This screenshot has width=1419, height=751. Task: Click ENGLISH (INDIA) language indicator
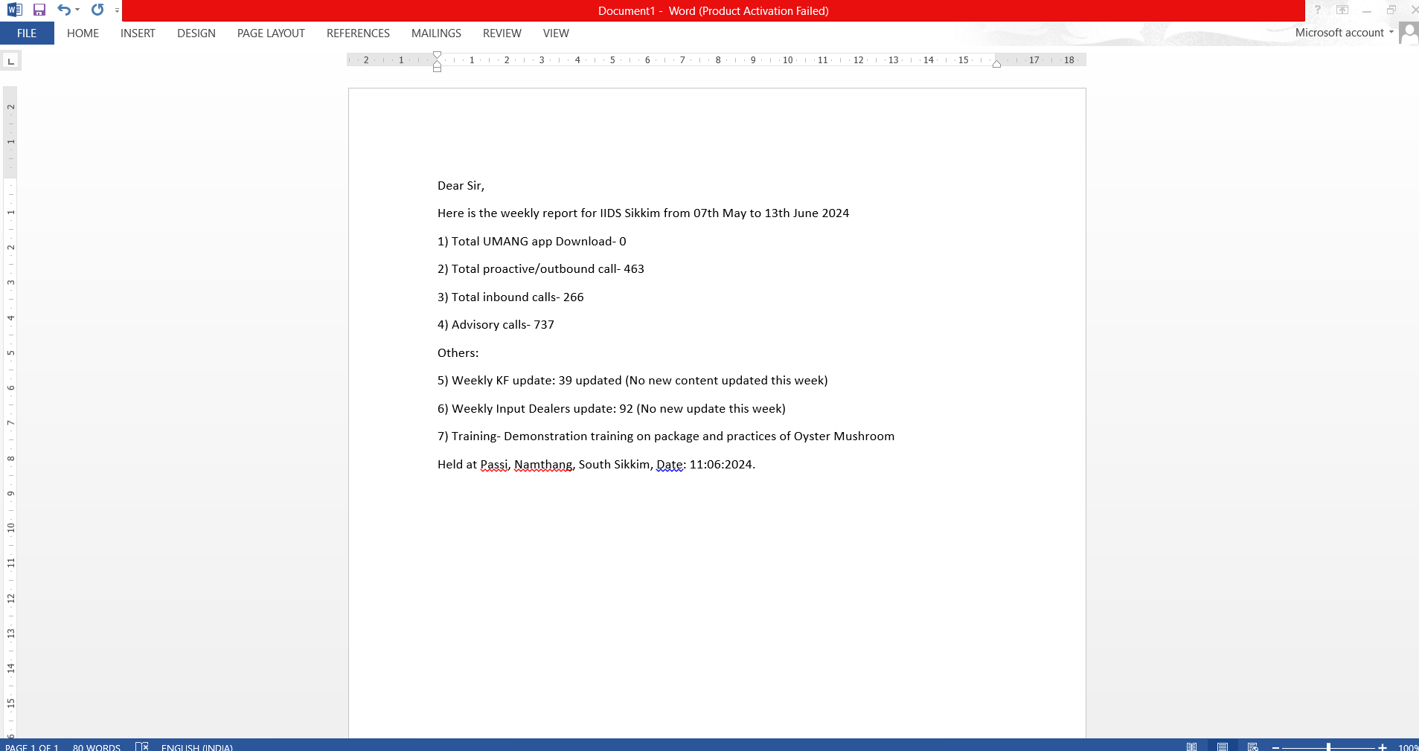(x=197, y=747)
